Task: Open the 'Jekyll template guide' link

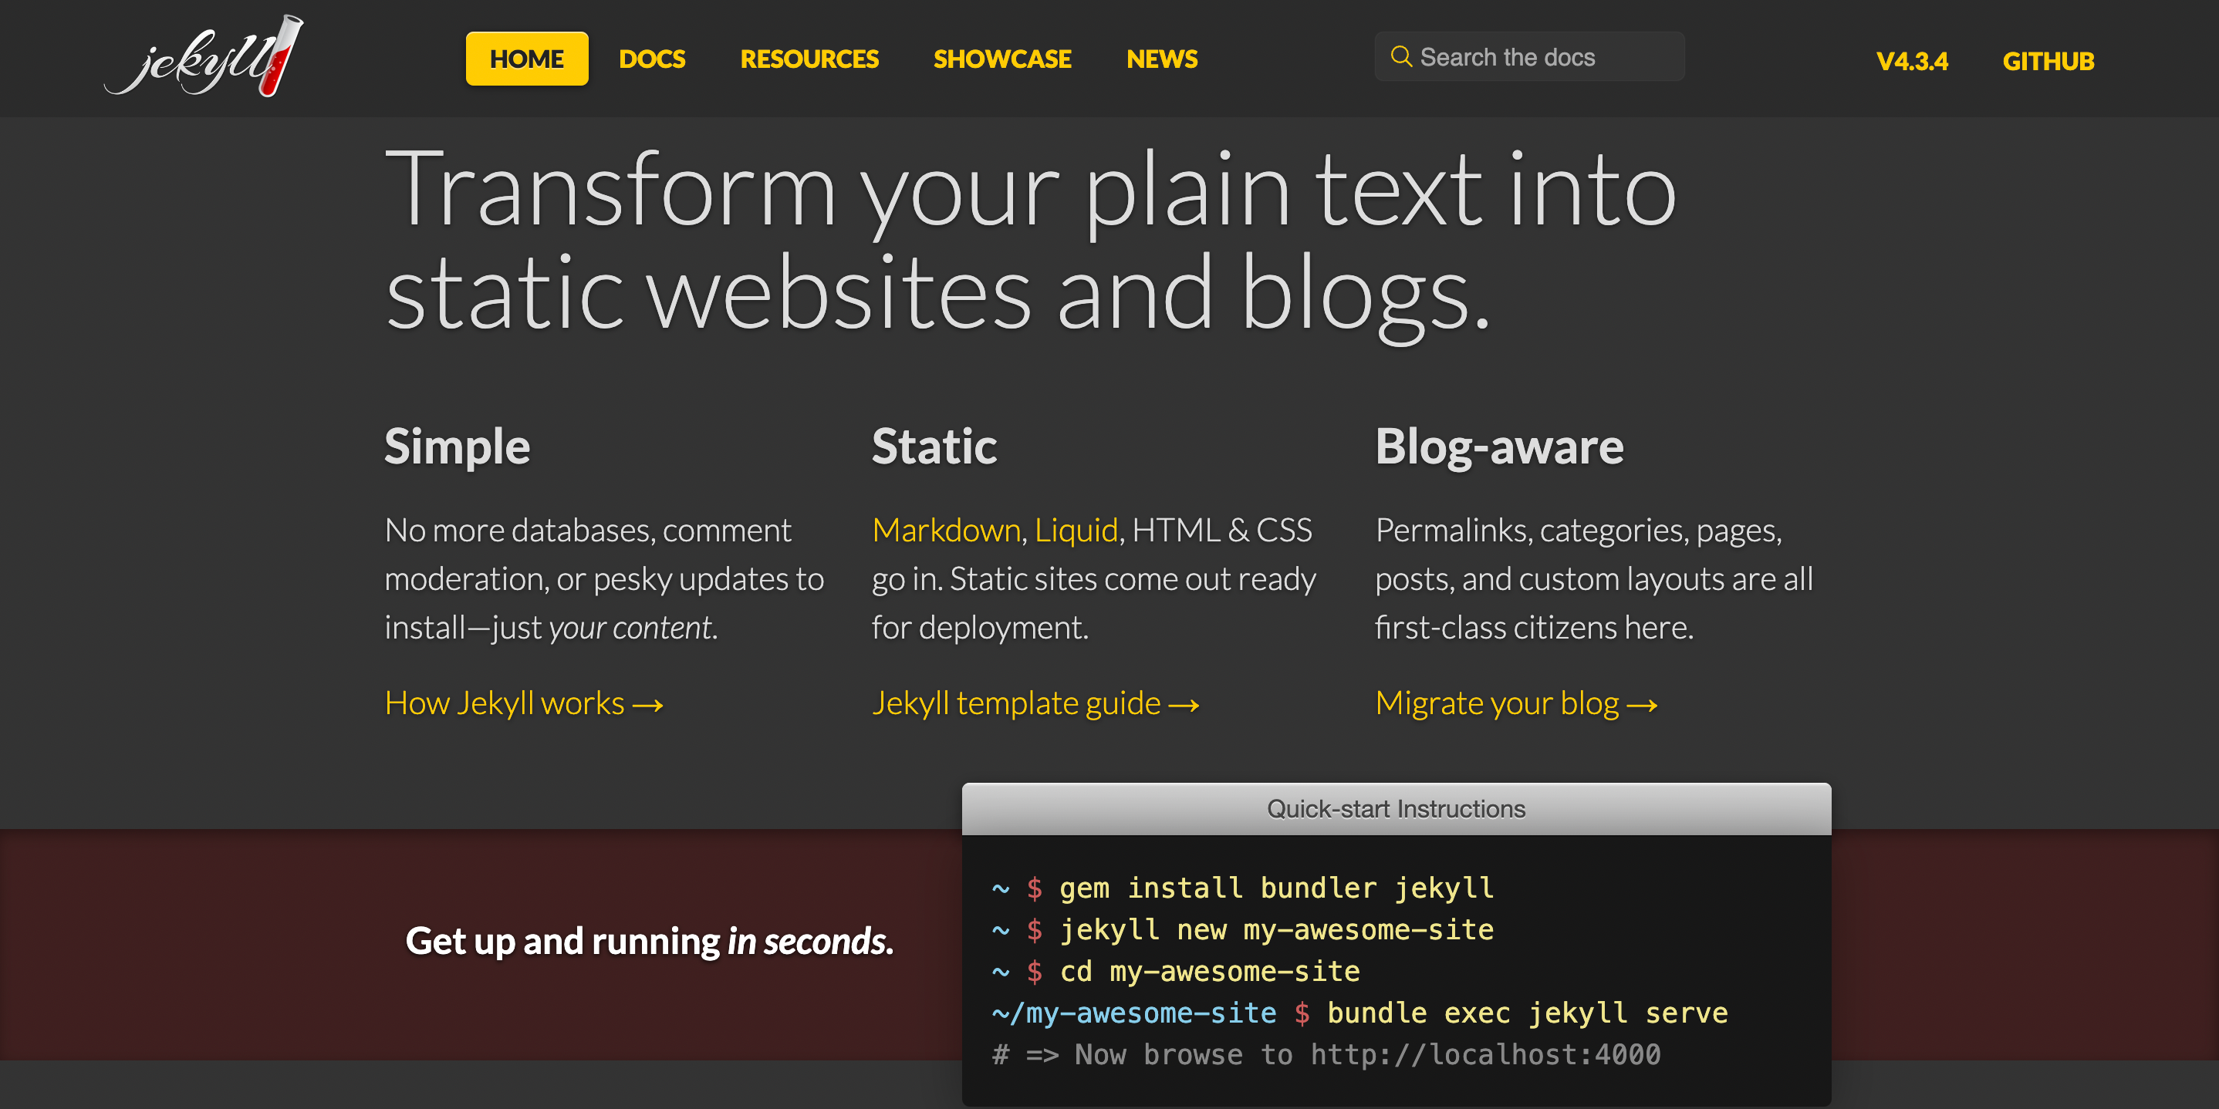Action: coord(1035,703)
